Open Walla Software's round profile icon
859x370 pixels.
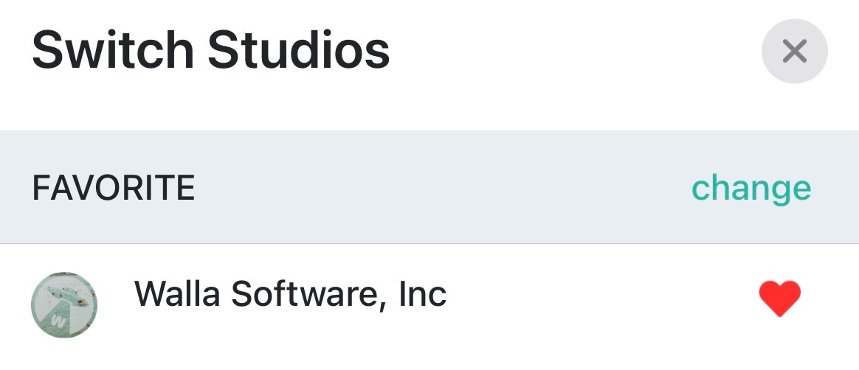(64, 304)
